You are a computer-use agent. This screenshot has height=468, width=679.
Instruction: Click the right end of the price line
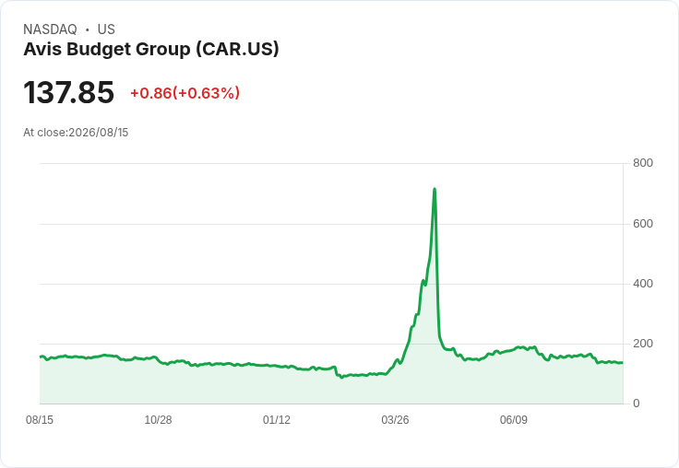click(623, 362)
